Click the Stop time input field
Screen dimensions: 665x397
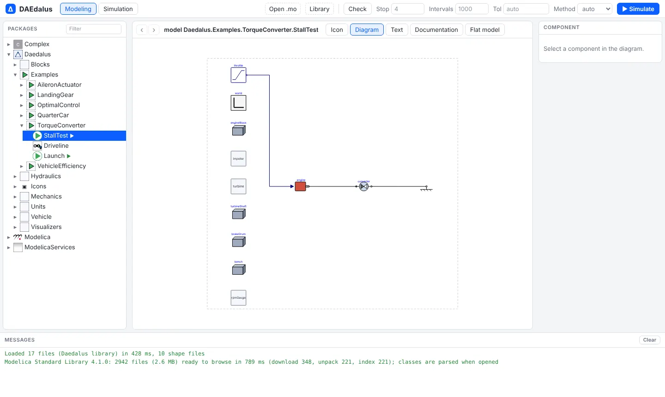pos(408,9)
